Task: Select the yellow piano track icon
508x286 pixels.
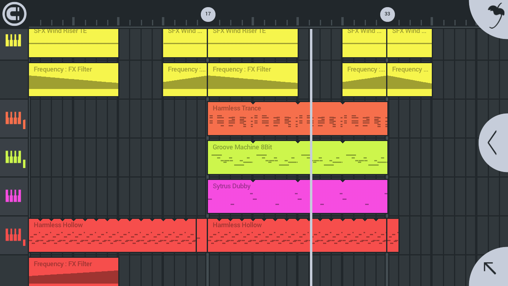Action: (x=13, y=40)
